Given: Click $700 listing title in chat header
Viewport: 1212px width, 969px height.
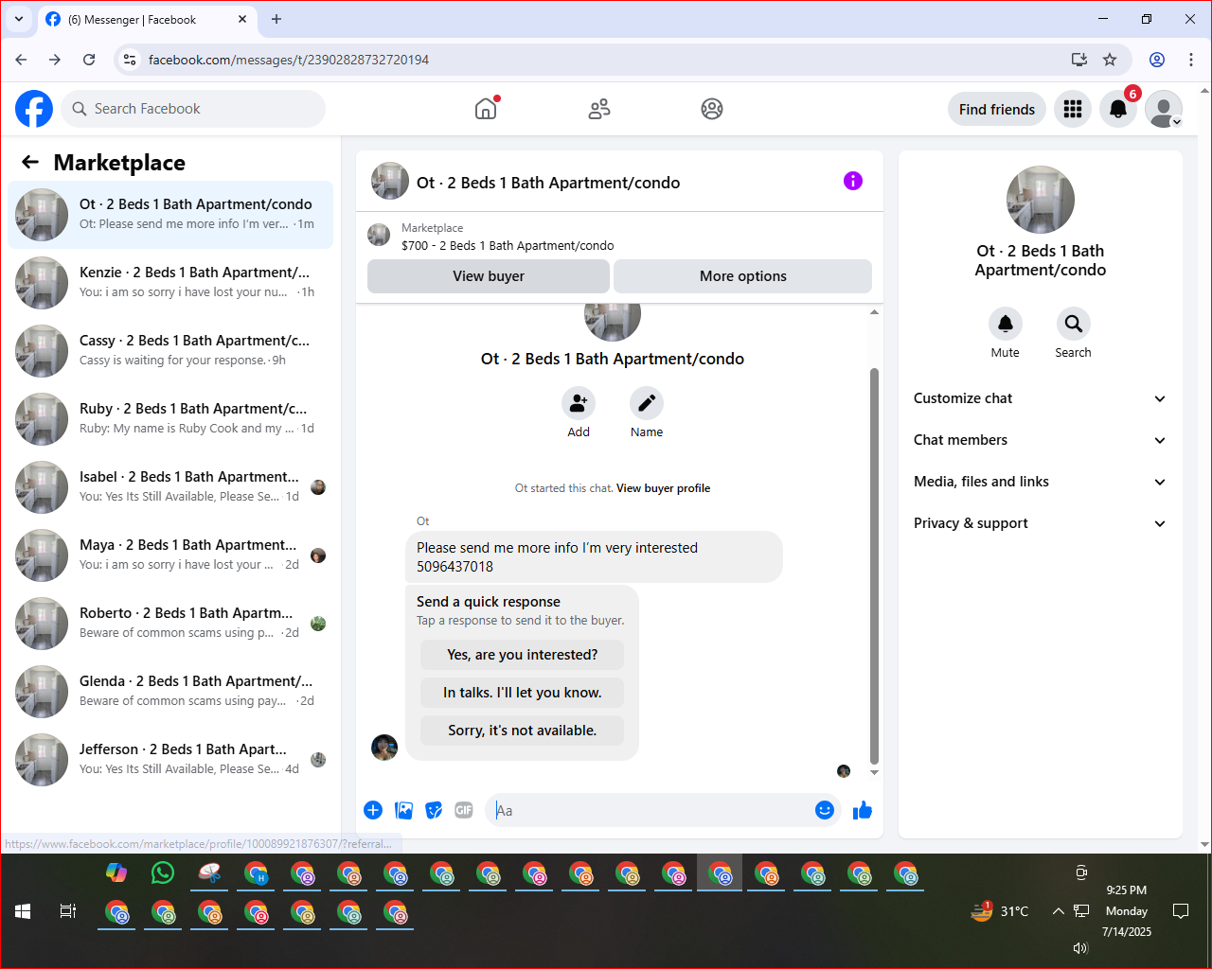Looking at the screenshot, I should (x=508, y=245).
